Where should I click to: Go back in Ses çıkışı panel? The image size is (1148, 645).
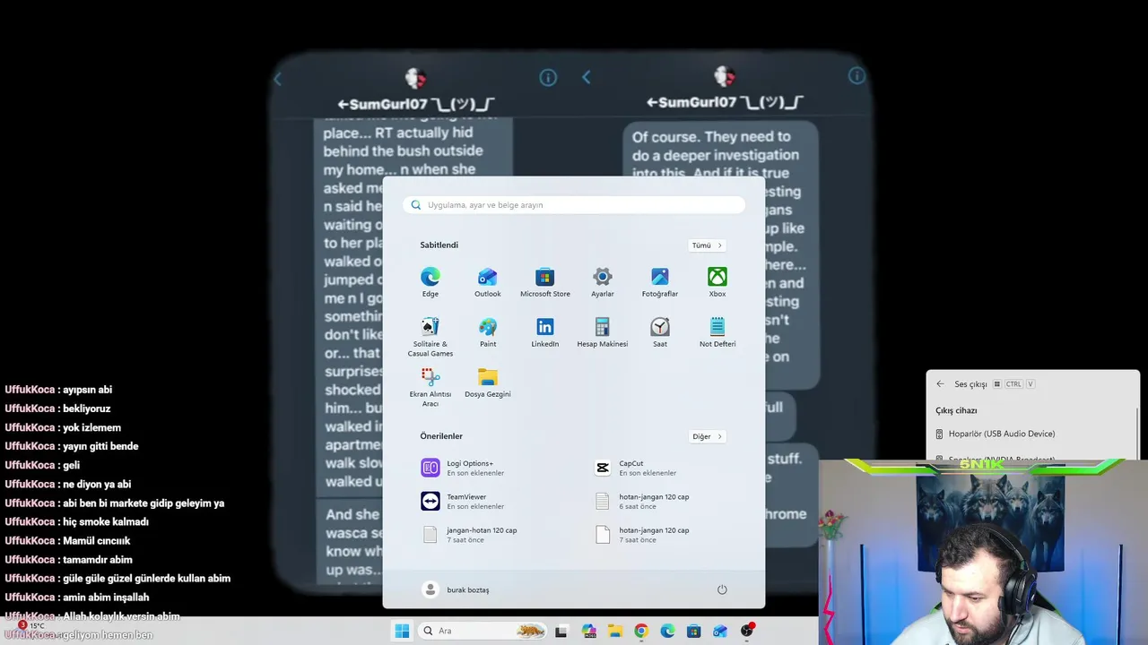[940, 383]
